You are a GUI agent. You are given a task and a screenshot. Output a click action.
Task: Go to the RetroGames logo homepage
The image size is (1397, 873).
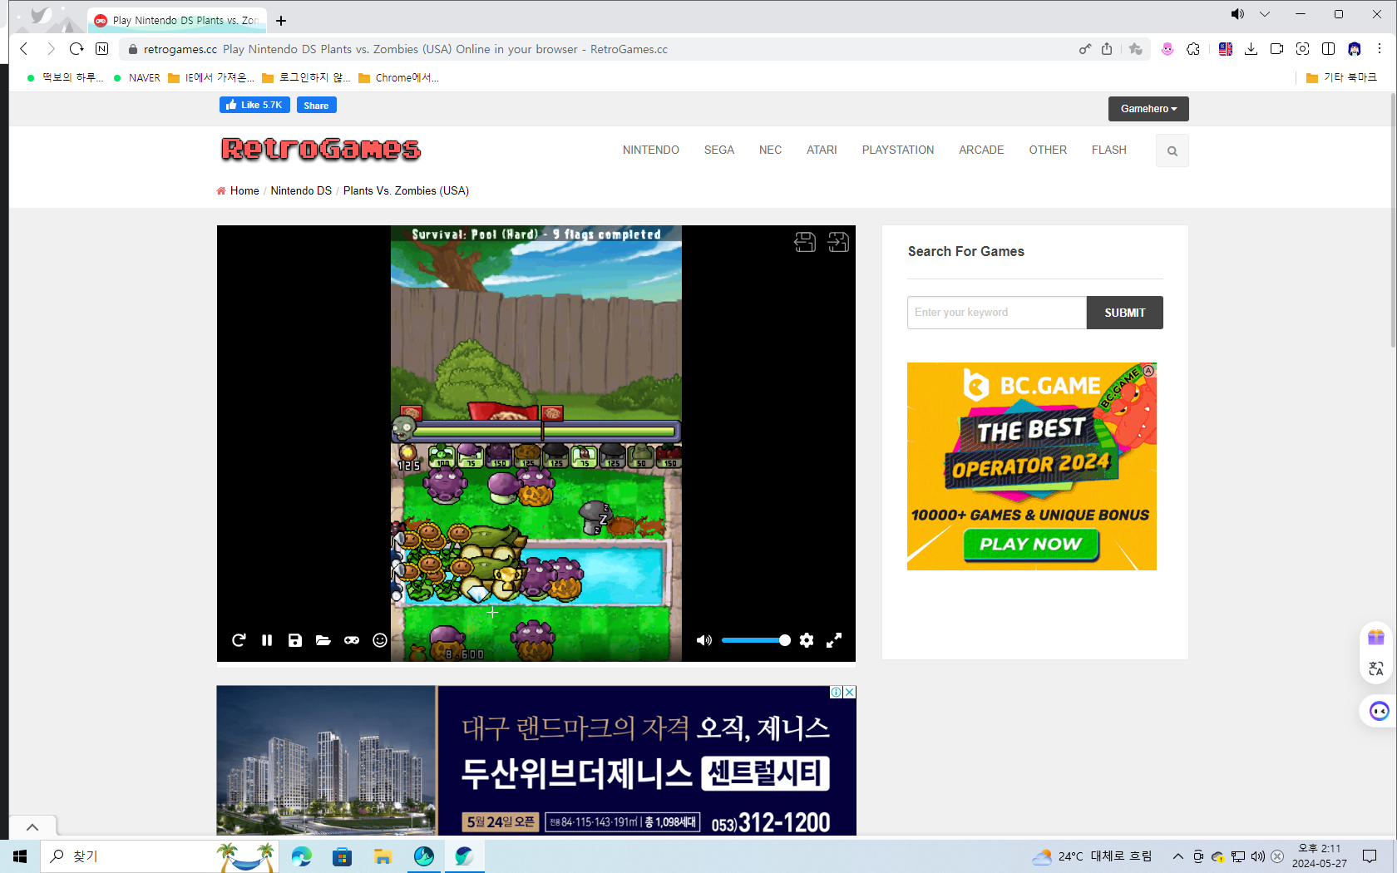321,149
